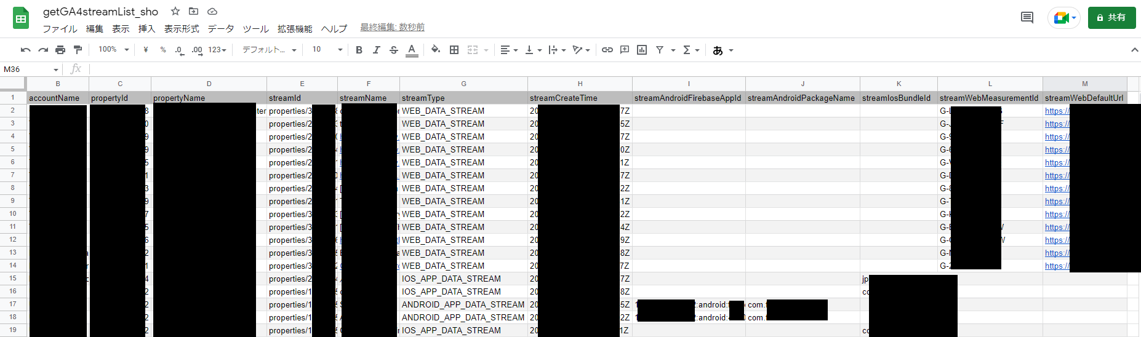Insert a link with chain icon
1141x337 pixels.
607,50
